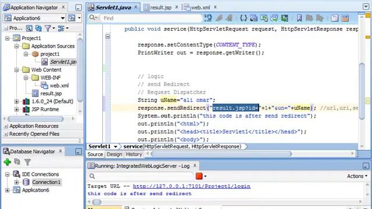This screenshot has height=209, width=372.
Task: Open the editor tab list dropdown
Action: point(366,6)
